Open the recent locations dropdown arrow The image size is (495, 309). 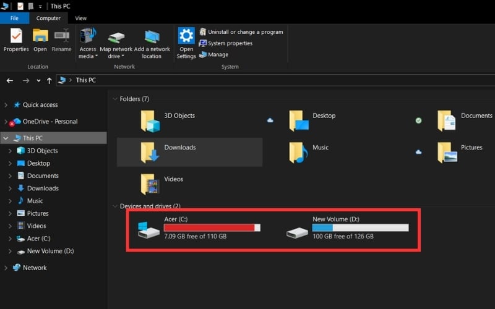tap(38, 81)
